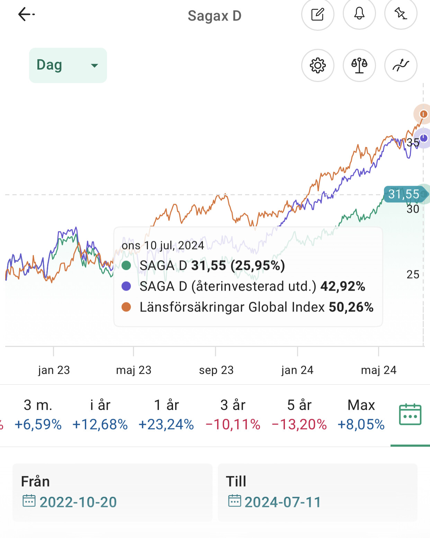
Task: Click the purple reinvested dividend end marker
Action: click(423, 138)
